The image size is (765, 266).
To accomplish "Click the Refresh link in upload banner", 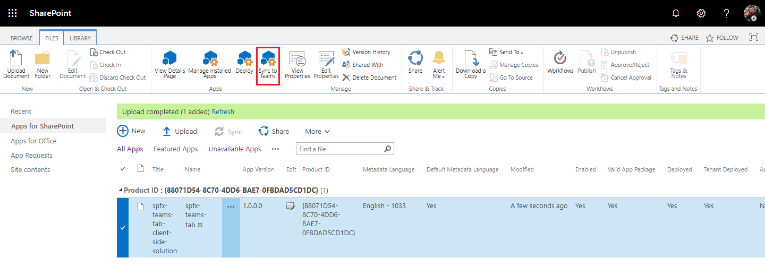I will coord(223,111).
